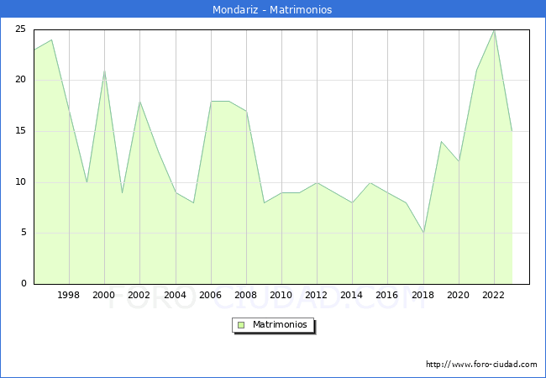The height and width of the screenshot is (378, 546).
Task: Open the foro-ciudad.com URL link
Action: 481,364
